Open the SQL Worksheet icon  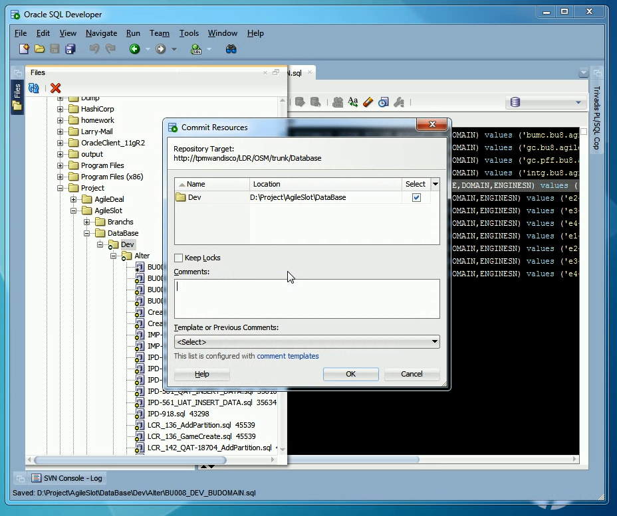pyautogui.click(x=196, y=49)
